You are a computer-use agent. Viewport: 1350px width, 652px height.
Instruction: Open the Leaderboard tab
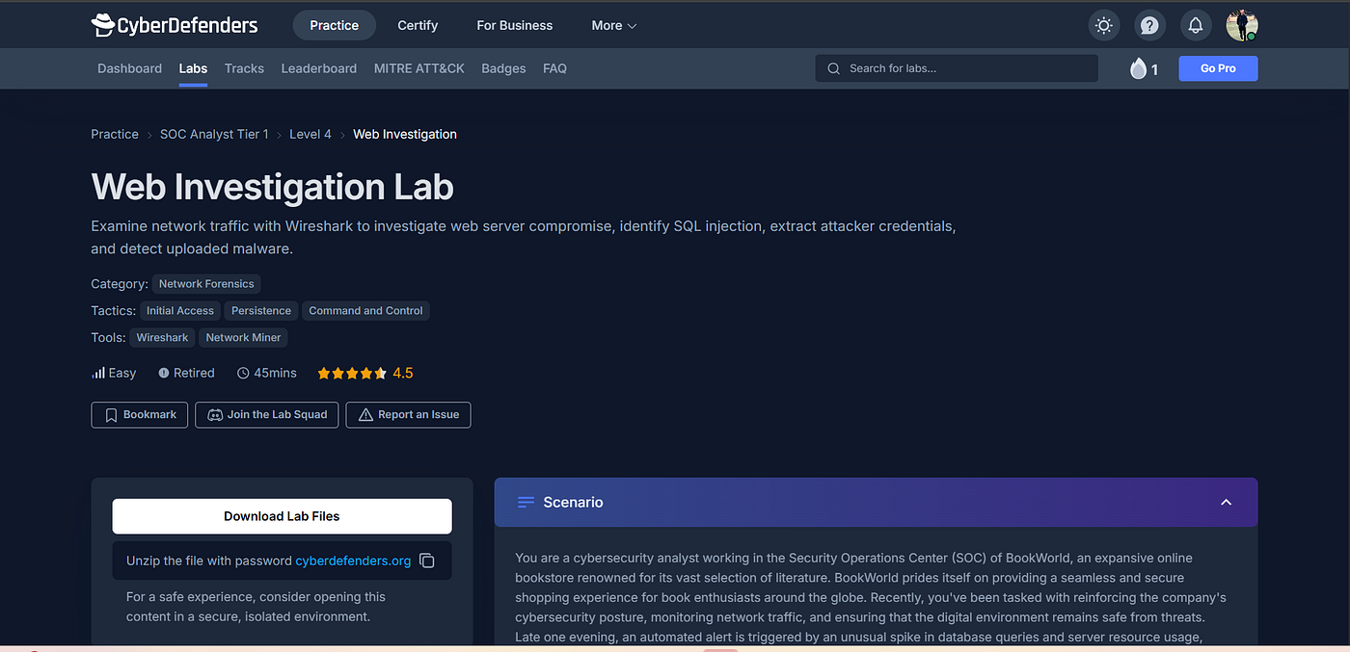(319, 68)
